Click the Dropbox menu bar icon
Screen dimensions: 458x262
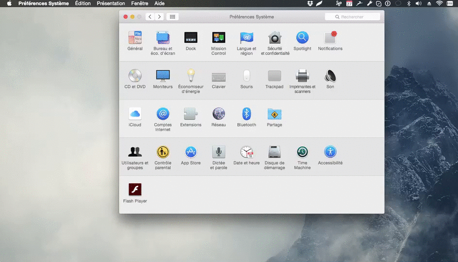(x=310, y=3)
